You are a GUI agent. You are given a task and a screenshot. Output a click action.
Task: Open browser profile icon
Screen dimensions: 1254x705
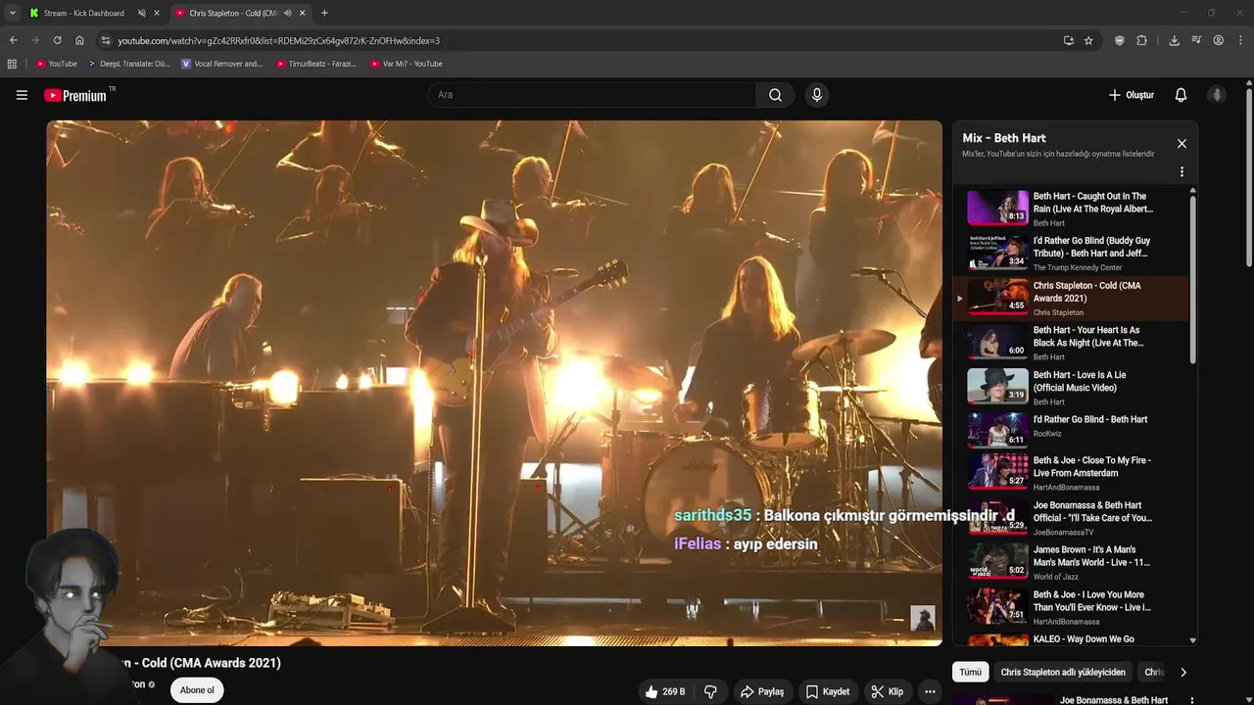[x=1219, y=40]
